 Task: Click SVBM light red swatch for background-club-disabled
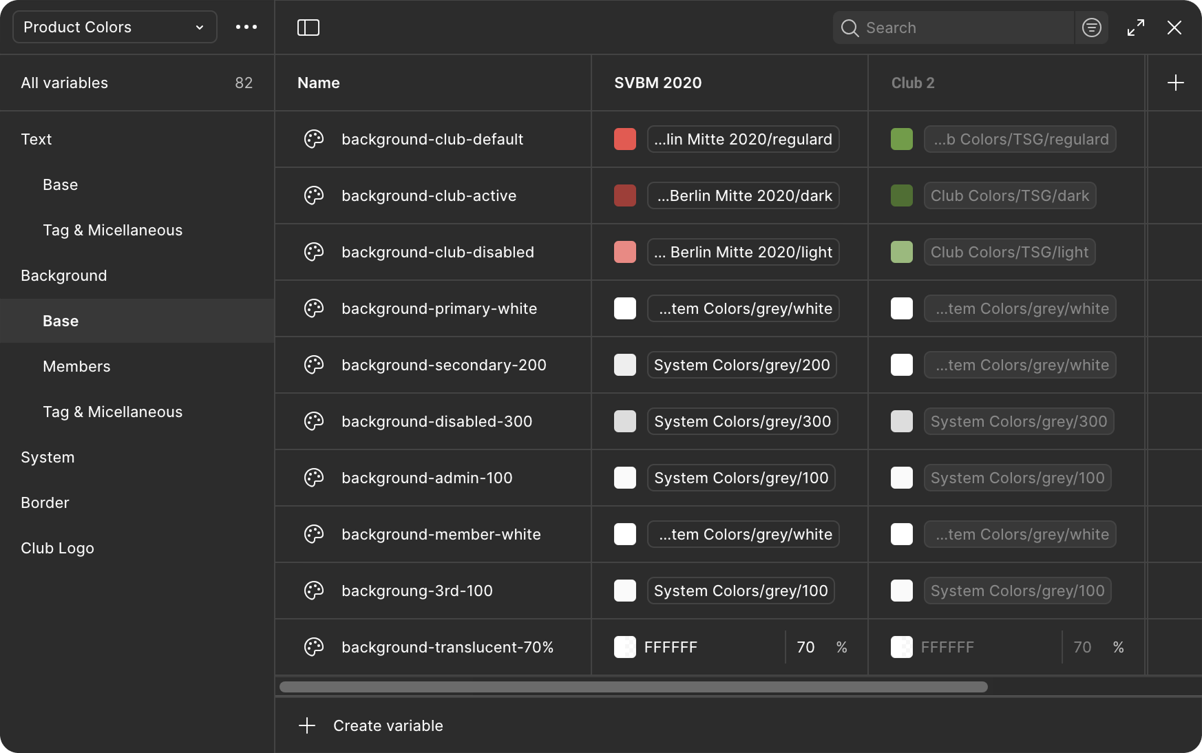tap(625, 252)
